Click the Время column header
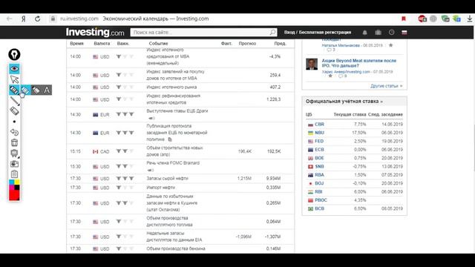This screenshot has width=475, height=267. coord(76,44)
